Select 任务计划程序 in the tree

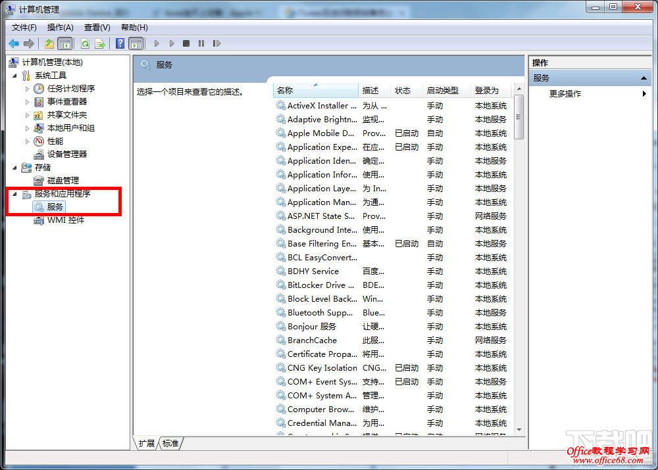[70, 89]
